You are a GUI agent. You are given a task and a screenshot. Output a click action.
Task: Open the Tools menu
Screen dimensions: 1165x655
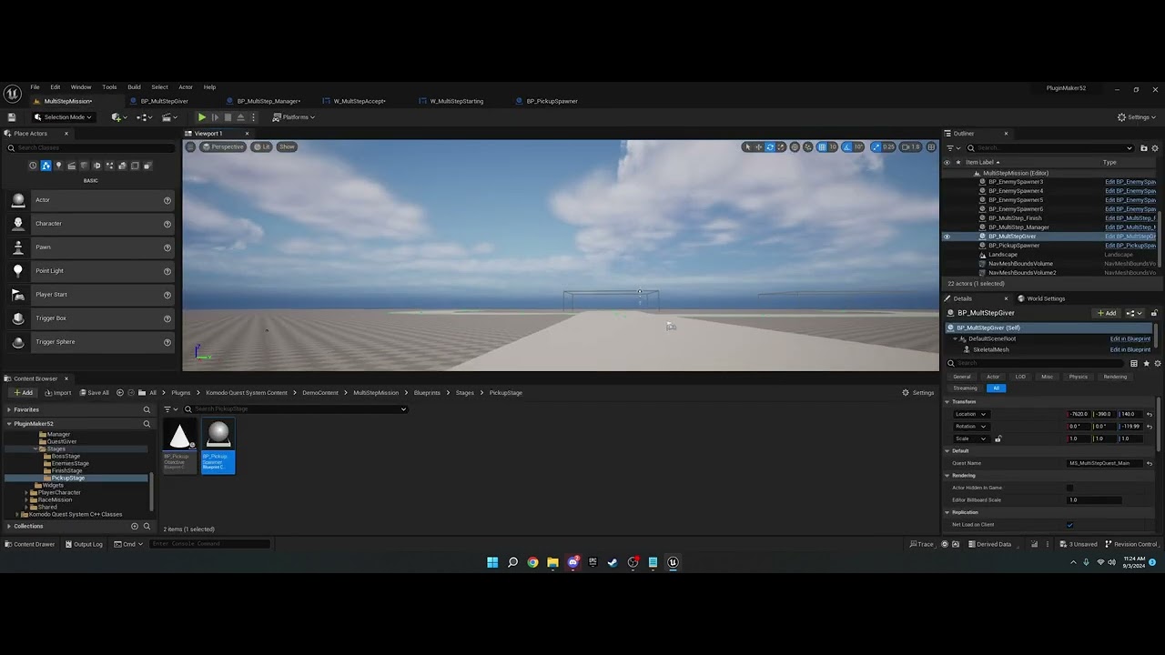109,87
